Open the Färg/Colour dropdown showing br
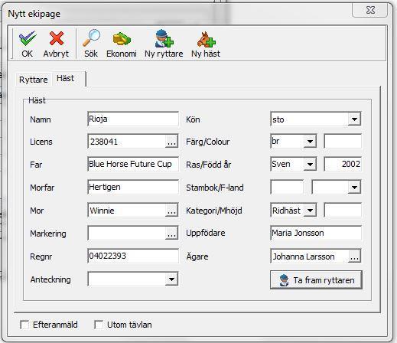Screen dimensions: 397x343 [x=310, y=142]
